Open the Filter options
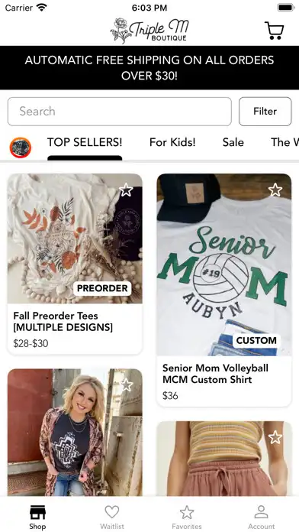Viewport: 299px width, 532px height. [265, 112]
